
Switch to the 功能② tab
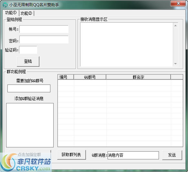[x=26, y=13]
